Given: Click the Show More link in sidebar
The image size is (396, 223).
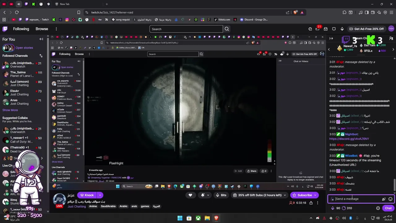Looking at the screenshot, I should click(x=10, y=110).
